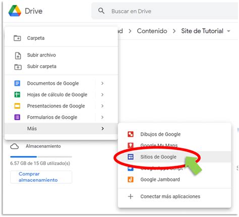Click 6.57 GB de 15 GB utilizado(s) text

click(40, 164)
